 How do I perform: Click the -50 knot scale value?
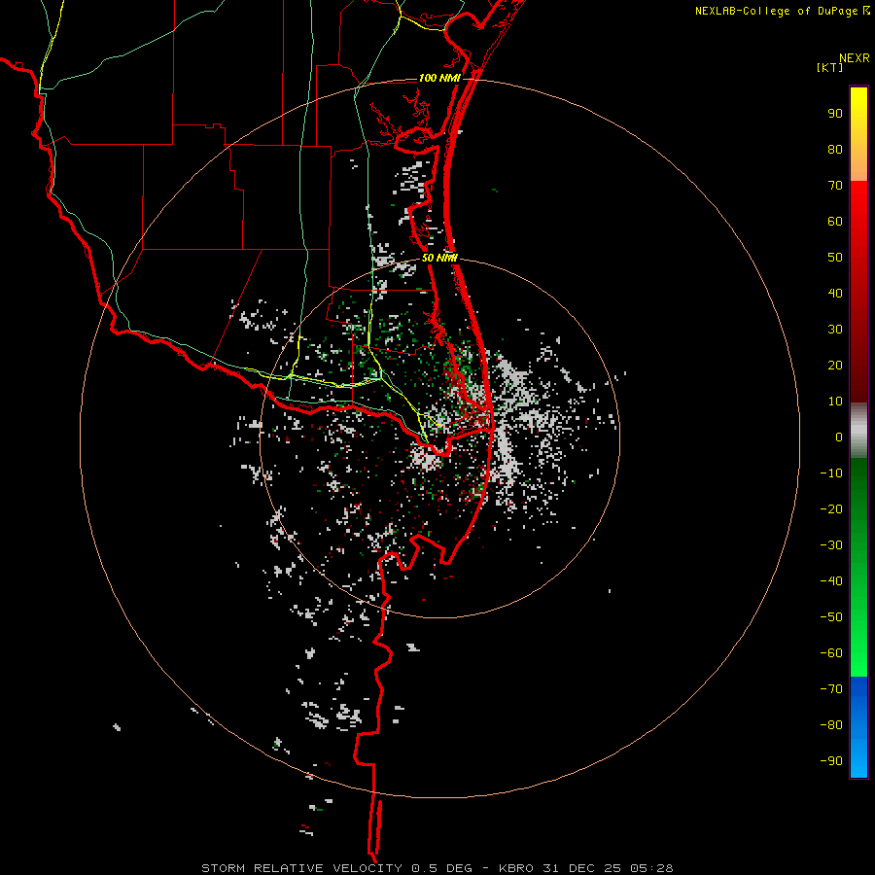click(831, 617)
